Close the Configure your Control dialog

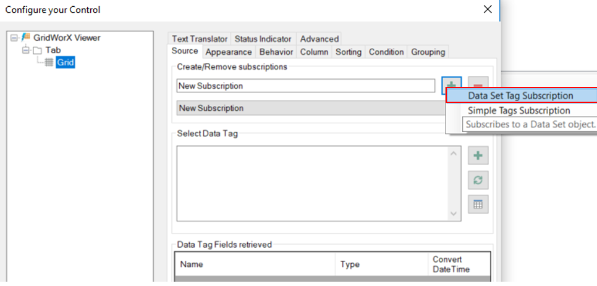488,9
